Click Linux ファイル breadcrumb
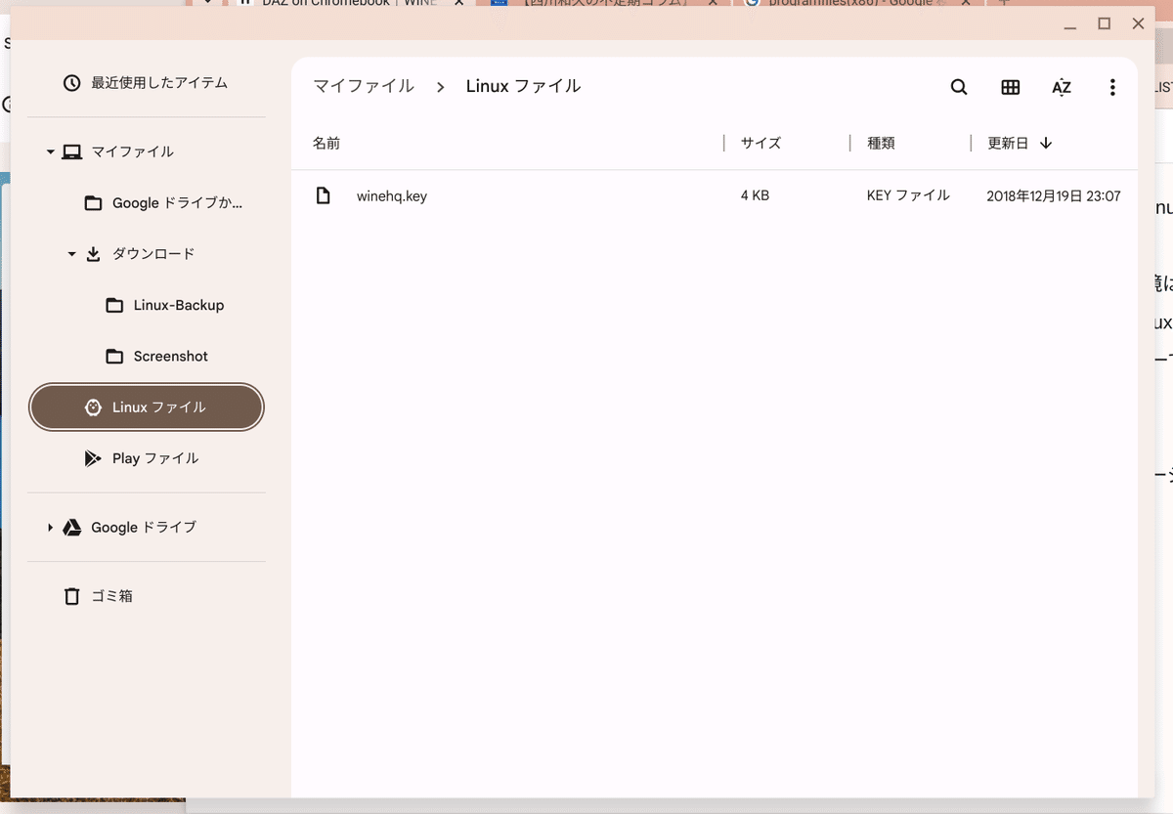This screenshot has height=814, width=1173. click(523, 86)
